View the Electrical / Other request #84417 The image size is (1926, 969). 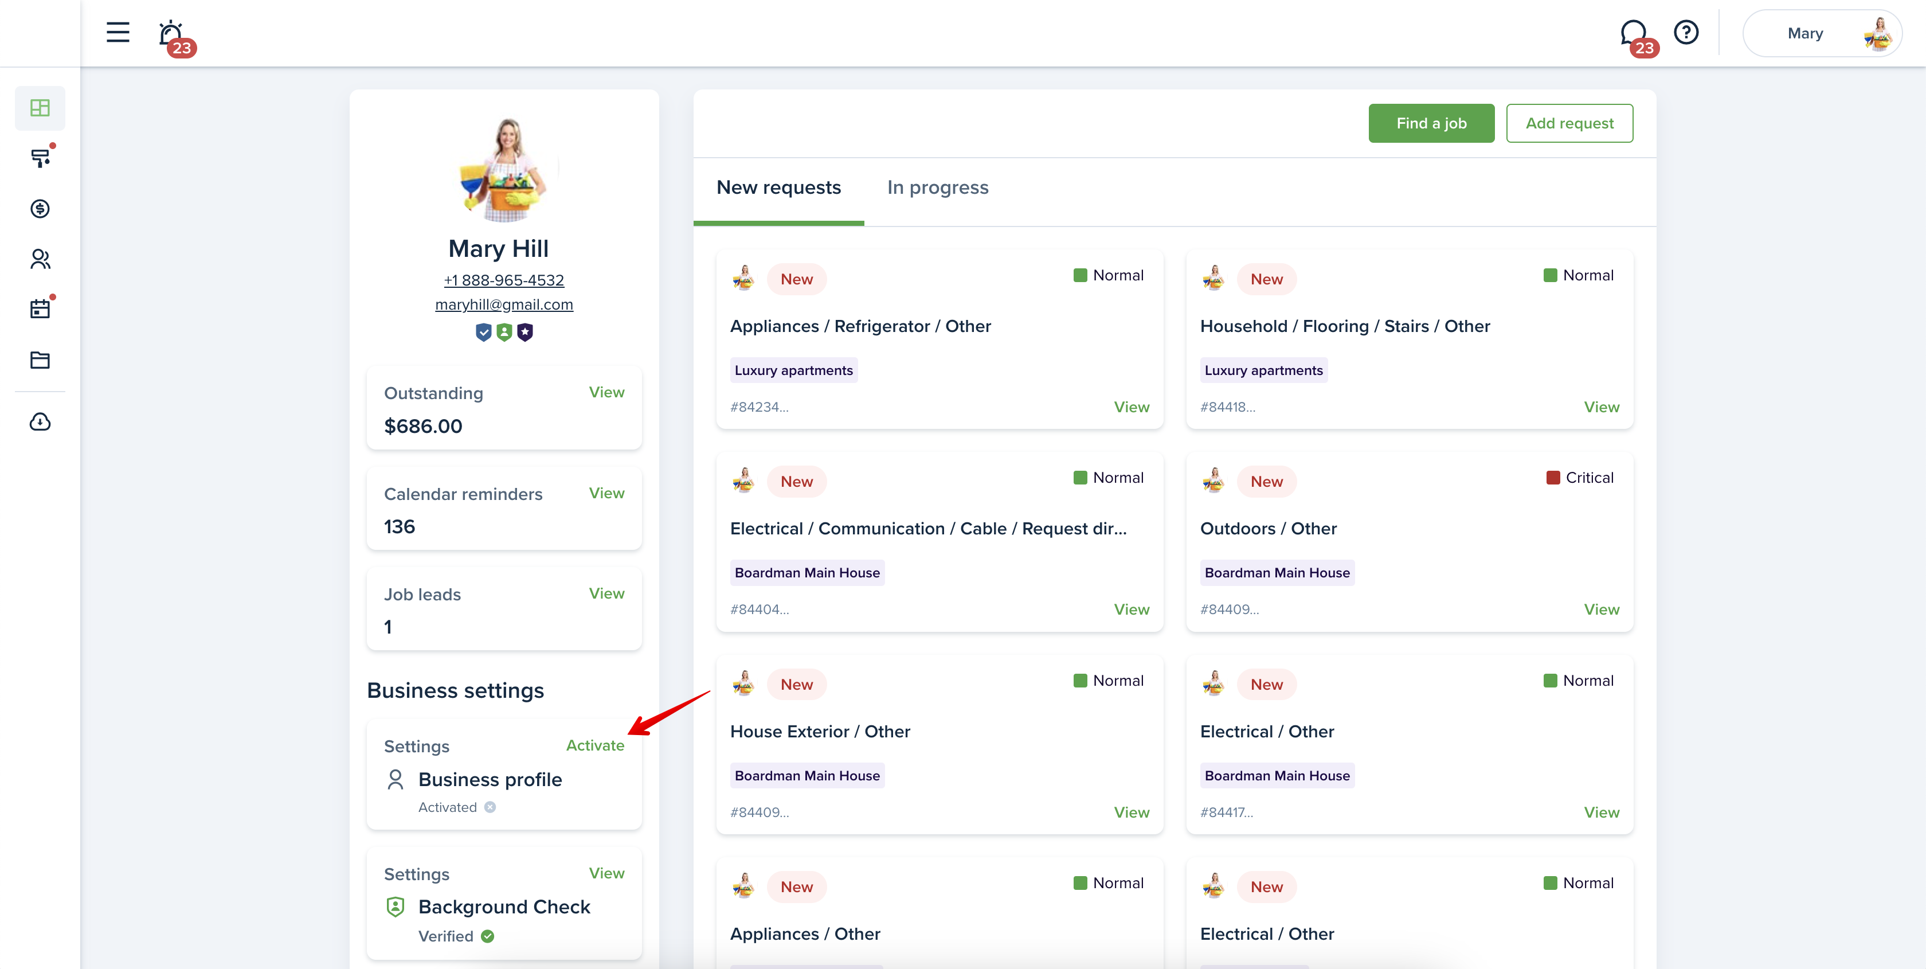[x=1602, y=812]
